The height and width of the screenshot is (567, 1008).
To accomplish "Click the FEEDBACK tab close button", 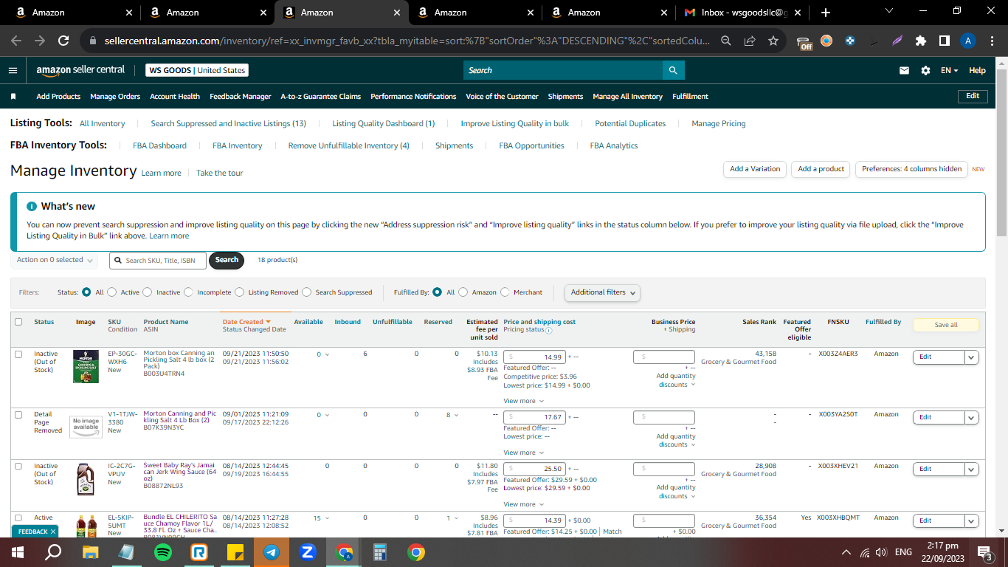I will 53,532.
